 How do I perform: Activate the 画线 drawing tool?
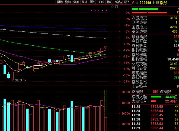point(93,2)
